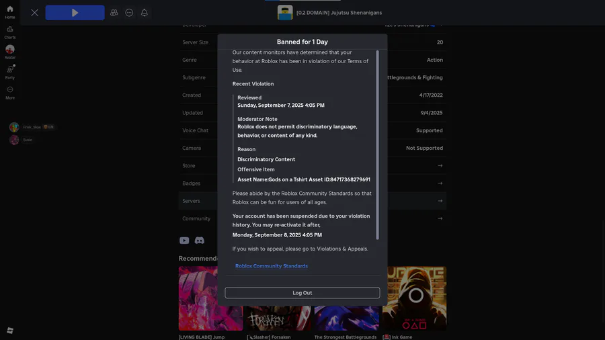
Task: Click the Jujutsu Shenanigans game icon
Action: pos(285,13)
